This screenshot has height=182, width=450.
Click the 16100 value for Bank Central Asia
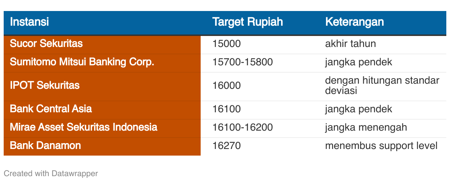pos(226,109)
